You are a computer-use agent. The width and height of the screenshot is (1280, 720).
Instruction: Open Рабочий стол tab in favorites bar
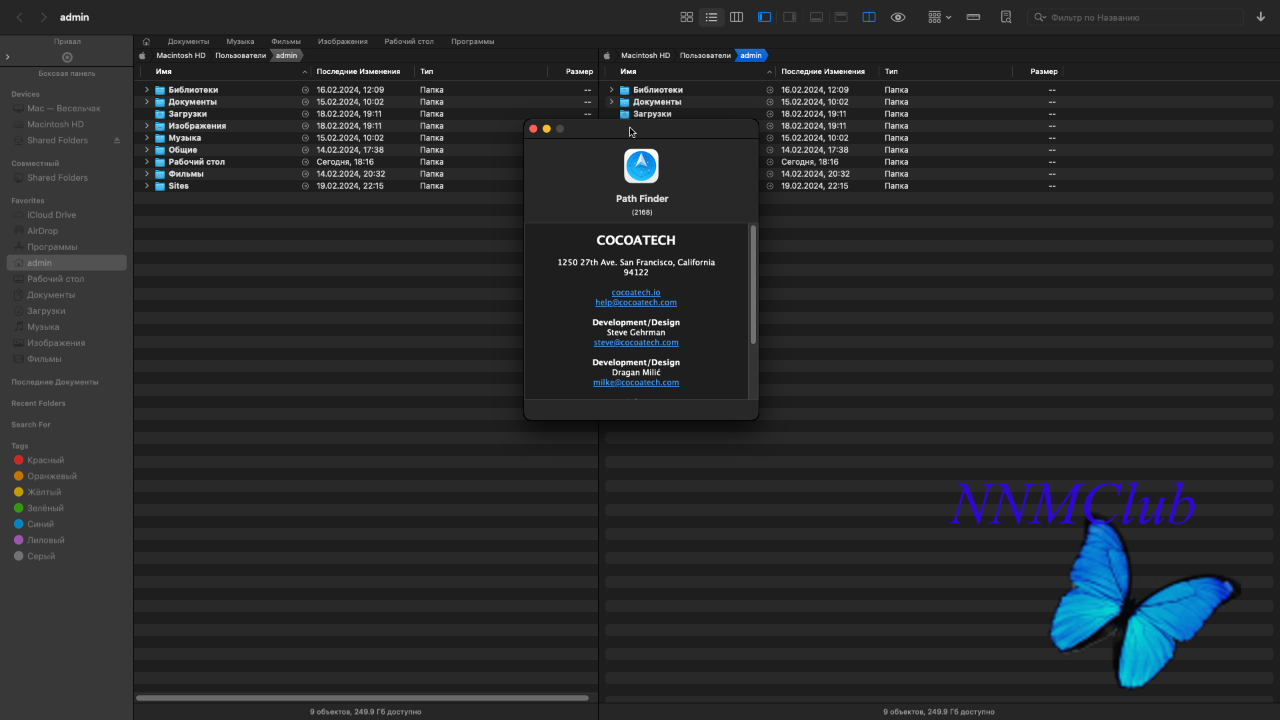[x=409, y=41]
